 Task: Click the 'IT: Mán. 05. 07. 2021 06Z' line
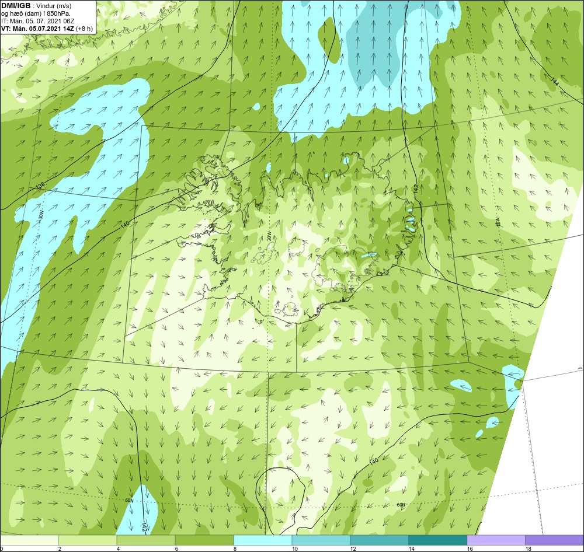point(37,21)
